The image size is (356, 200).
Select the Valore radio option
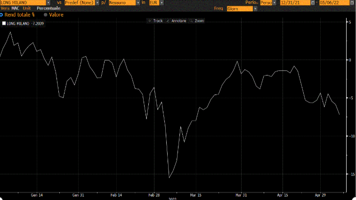click(46, 15)
